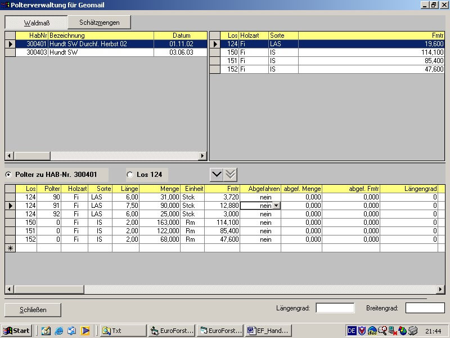Click Fmtr cell 3,000 for Polter 92

(x=222, y=214)
